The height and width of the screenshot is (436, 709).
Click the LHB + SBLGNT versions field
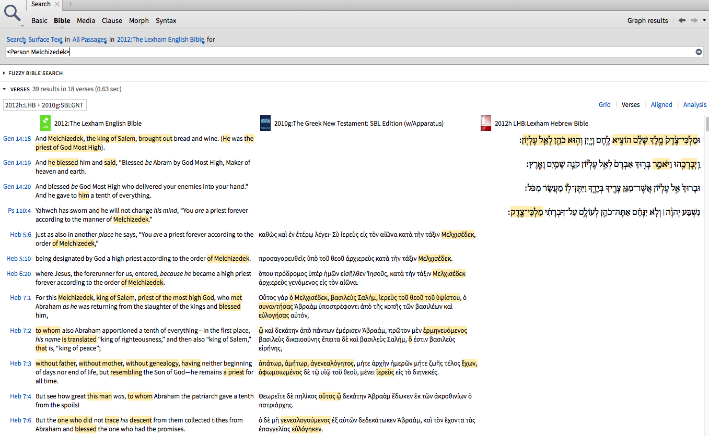click(x=45, y=105)
